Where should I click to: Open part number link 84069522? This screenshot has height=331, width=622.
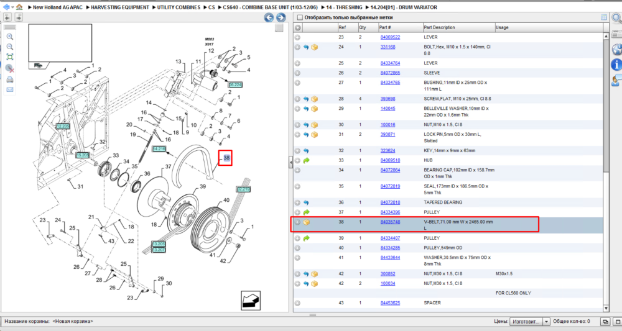click(390, 37)
